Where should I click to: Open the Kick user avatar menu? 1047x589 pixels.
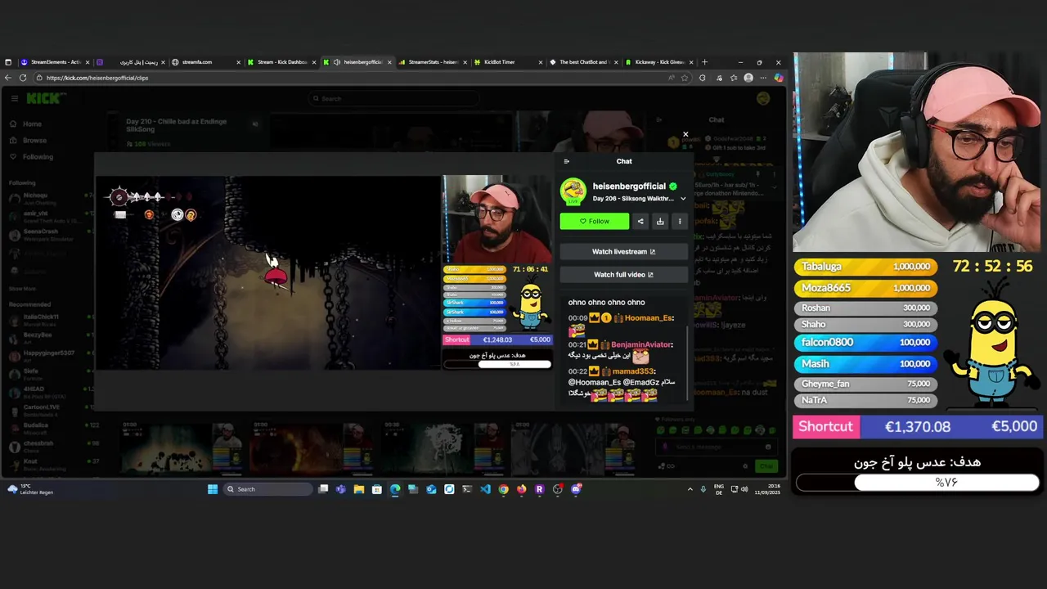click(x=763, y=98)
